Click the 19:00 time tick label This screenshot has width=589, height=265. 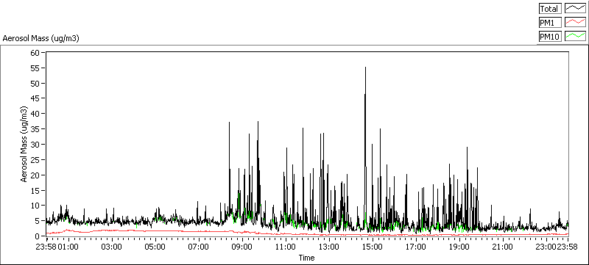point(459,247)
